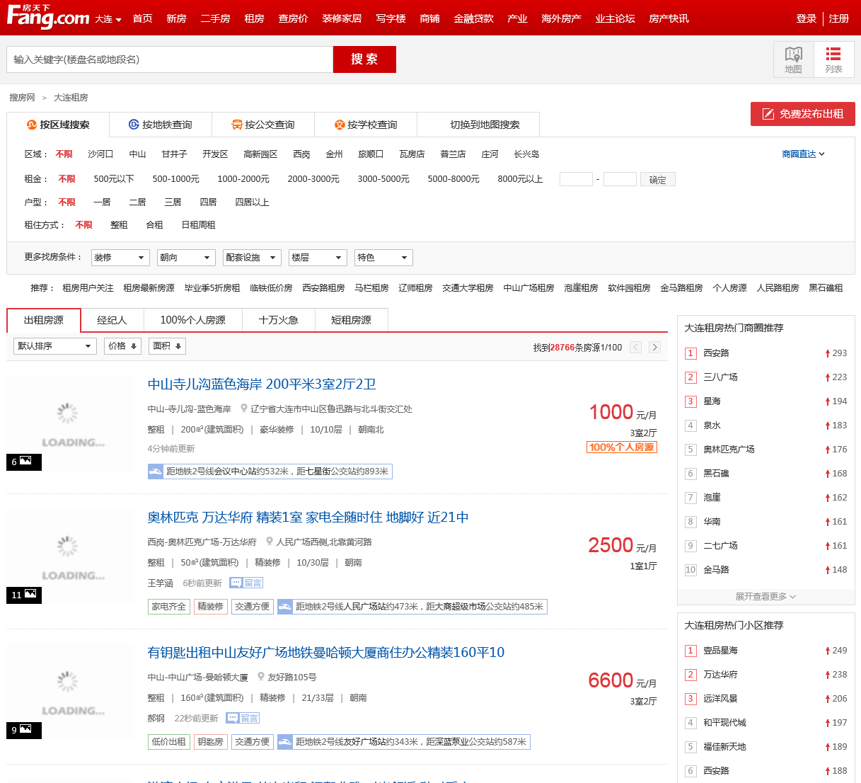Click subway icon in 人民广场站 distance tag
861x783 pixels.
pos(285,607)
